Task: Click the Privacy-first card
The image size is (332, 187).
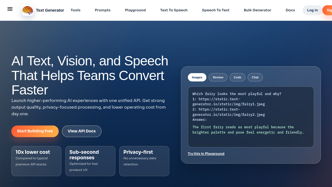Action: pyautogui.click(x=144, y=161)
